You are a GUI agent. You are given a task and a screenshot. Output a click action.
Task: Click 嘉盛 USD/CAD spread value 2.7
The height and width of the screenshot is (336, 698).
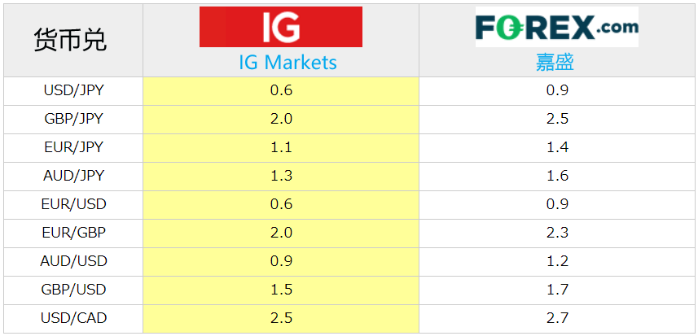pos(558,318)
